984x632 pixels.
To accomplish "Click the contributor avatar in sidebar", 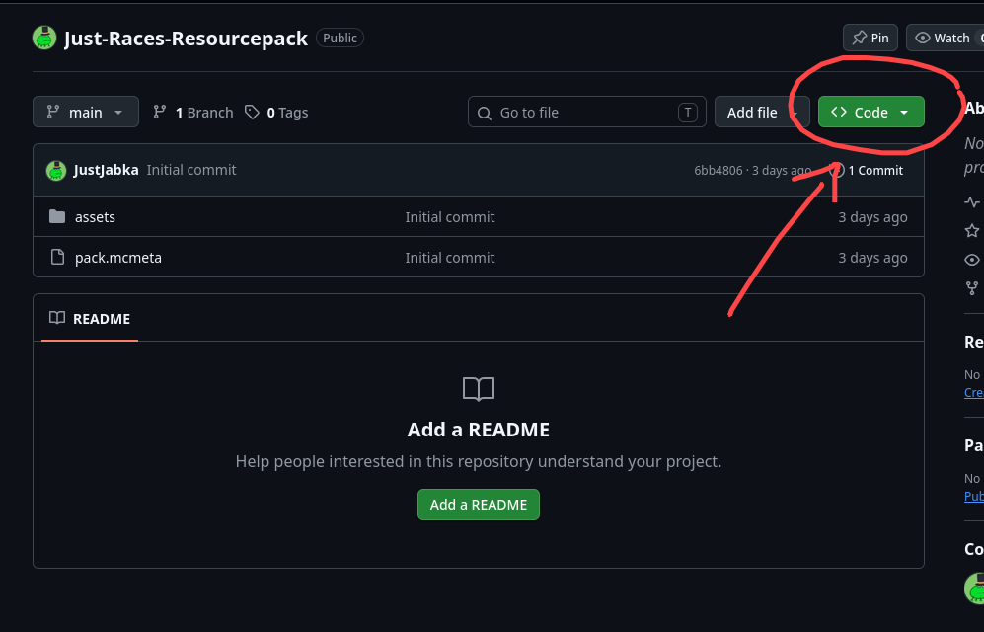I will pos(974,589).
